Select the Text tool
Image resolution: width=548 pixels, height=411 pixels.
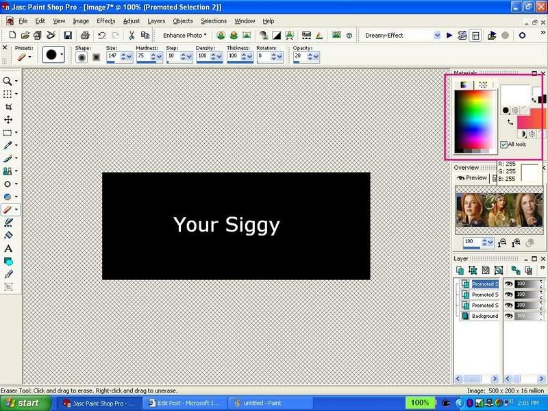point(8,249)
